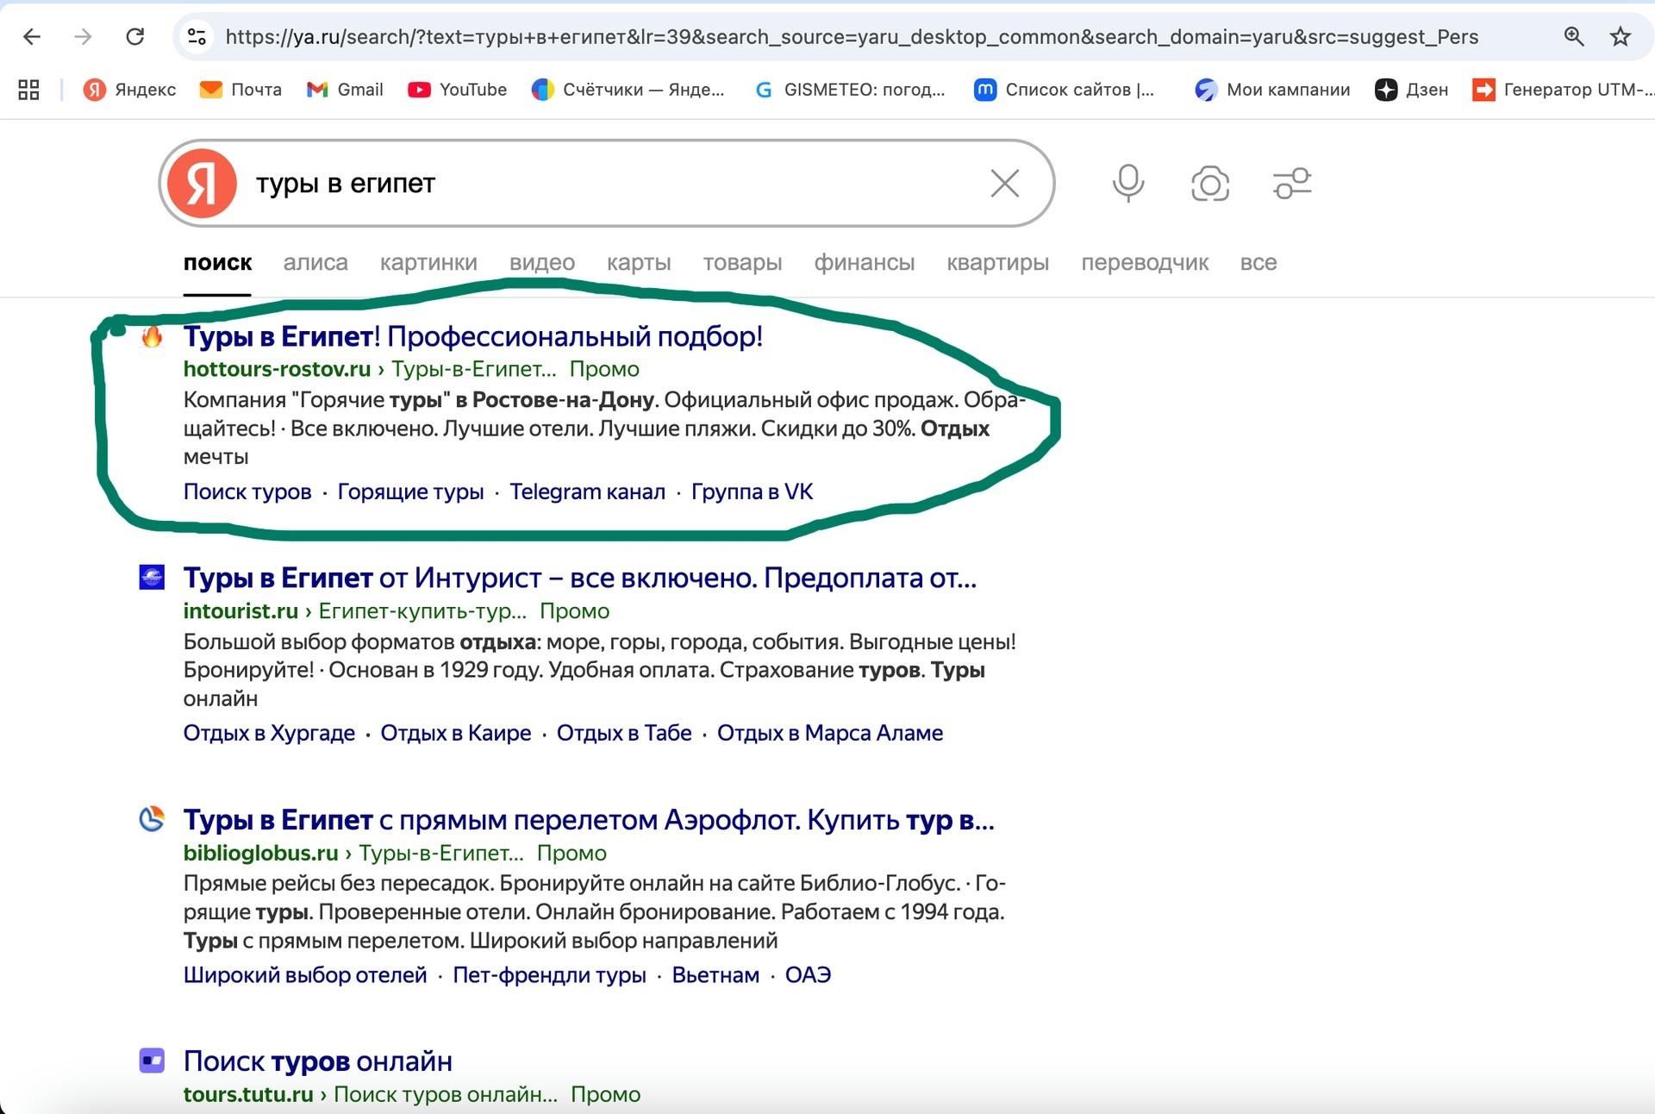The width and height of the screenshot is (1655, 1114).
Task: Reload the page in browser
Action: [135, 36]
